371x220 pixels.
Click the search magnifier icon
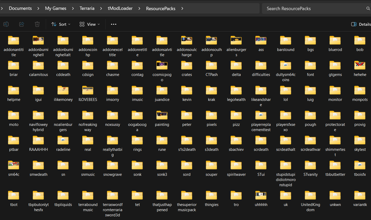368,9
